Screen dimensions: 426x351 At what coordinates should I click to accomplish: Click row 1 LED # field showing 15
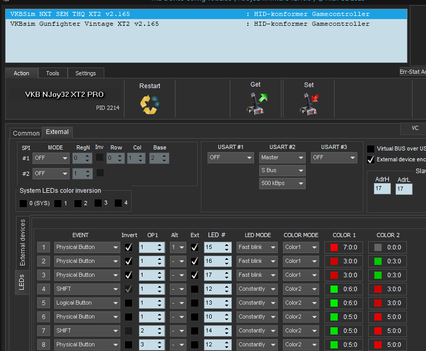pos(217,247)
